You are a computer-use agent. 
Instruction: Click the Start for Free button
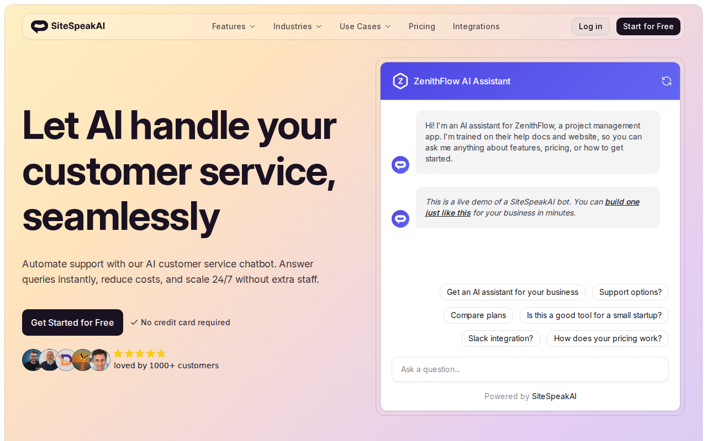click(648, 26)
